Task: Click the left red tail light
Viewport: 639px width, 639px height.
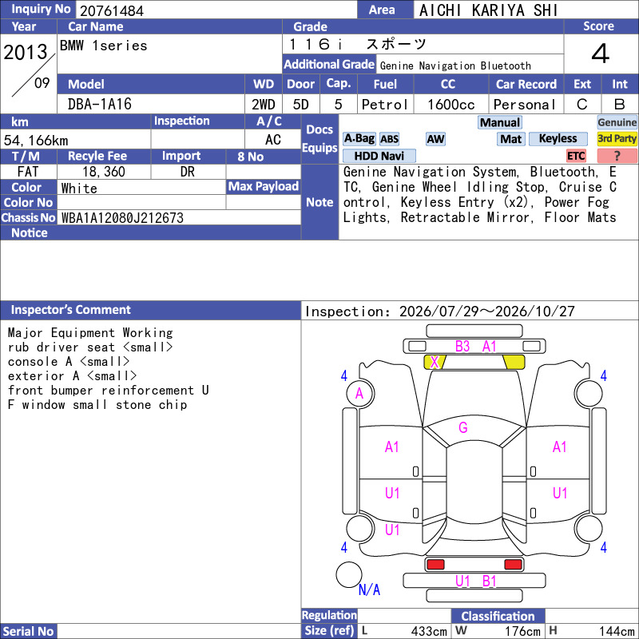Action: [x=435, y=565]
